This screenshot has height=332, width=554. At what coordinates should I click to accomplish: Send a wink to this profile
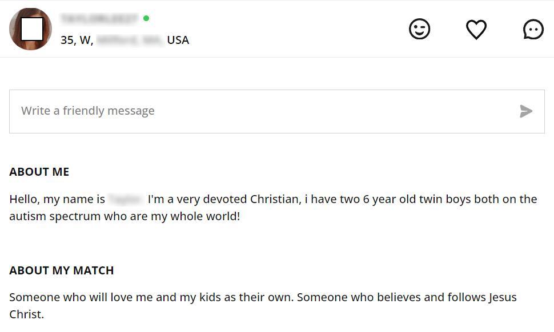pyautogui.click(x=419, y=29)
